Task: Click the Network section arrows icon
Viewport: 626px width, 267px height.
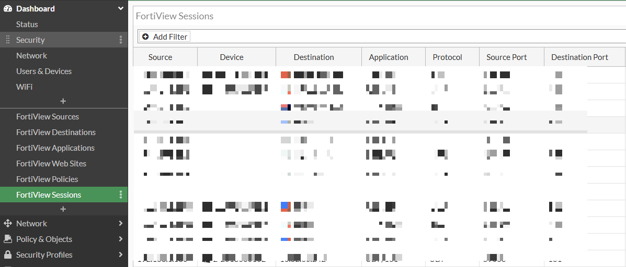Action: pyautogui.click(x=8, y=223)
